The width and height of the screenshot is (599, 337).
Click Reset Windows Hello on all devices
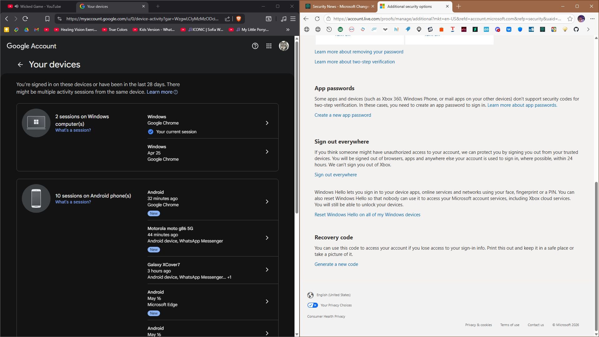(x=368, y=215)
